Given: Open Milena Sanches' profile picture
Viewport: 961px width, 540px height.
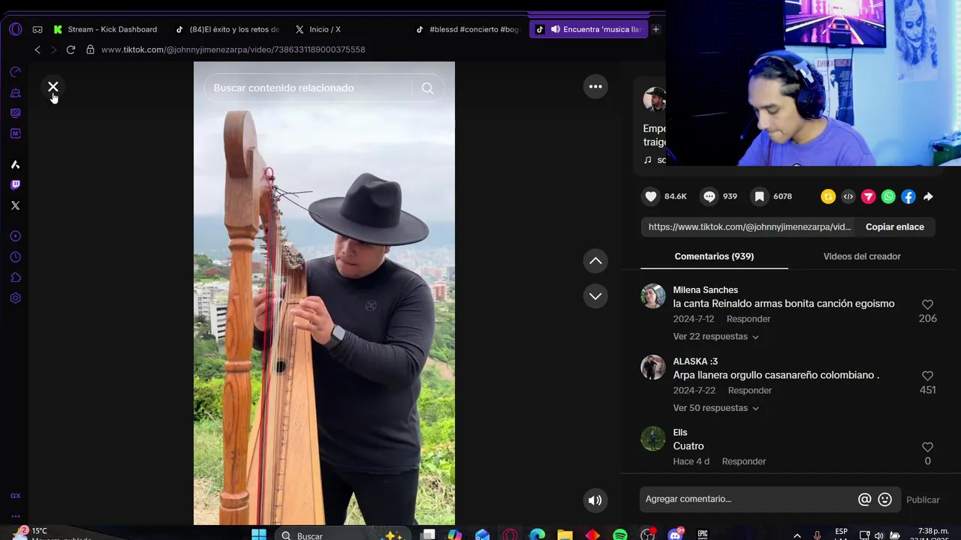Looking at the screenshot, I should (653, 295).
